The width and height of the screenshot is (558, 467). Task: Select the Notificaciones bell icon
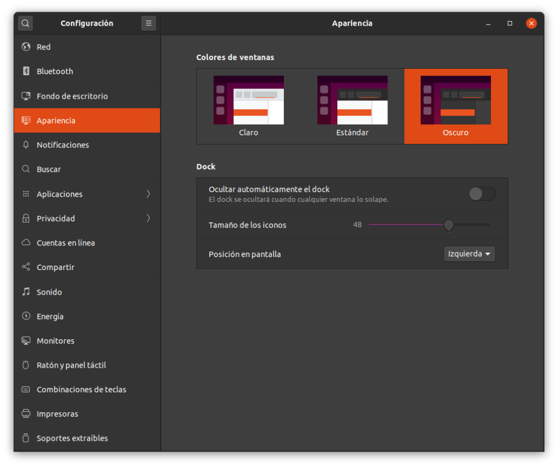pyautogui.click(x=26, y=145)
